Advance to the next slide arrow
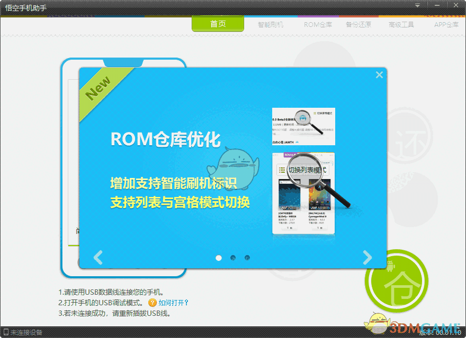The height and width of the screenshot is (338, 466). [x=368, y=257]
